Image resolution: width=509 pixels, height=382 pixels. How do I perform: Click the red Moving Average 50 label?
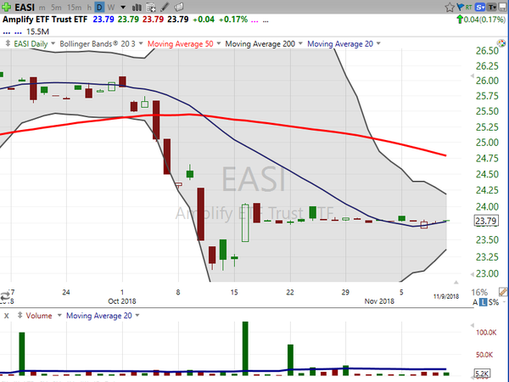[x=181, y=43]
